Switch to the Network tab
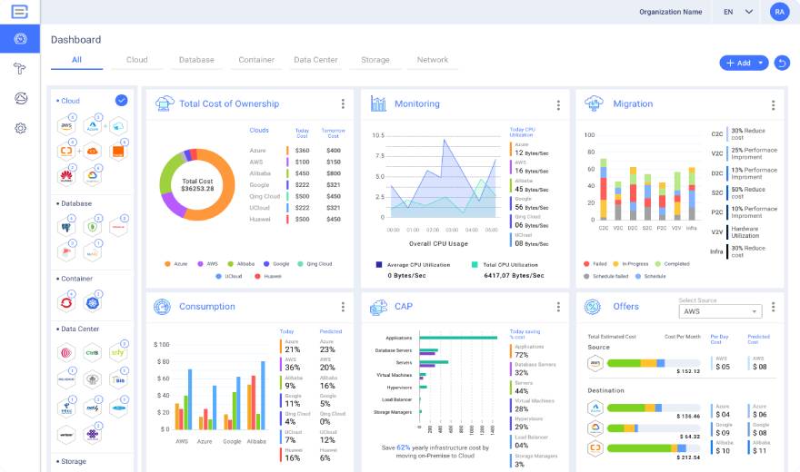This screenshot has height=472, width=800. coord(432,60)
